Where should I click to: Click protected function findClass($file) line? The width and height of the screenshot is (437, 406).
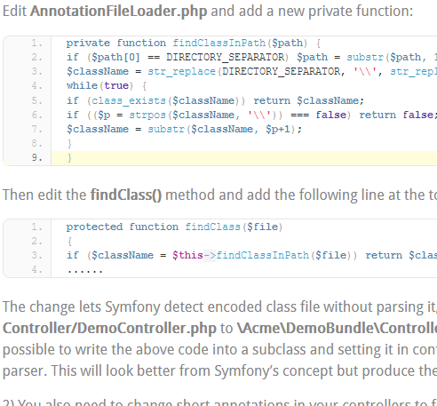174,227
